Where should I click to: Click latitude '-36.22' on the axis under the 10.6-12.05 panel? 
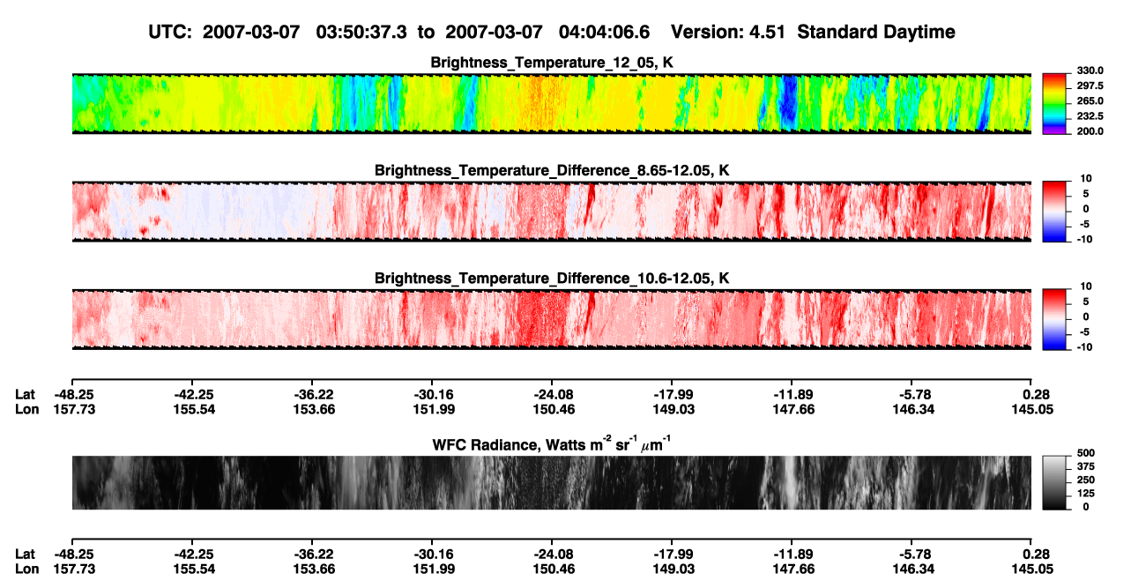[312, 395]
